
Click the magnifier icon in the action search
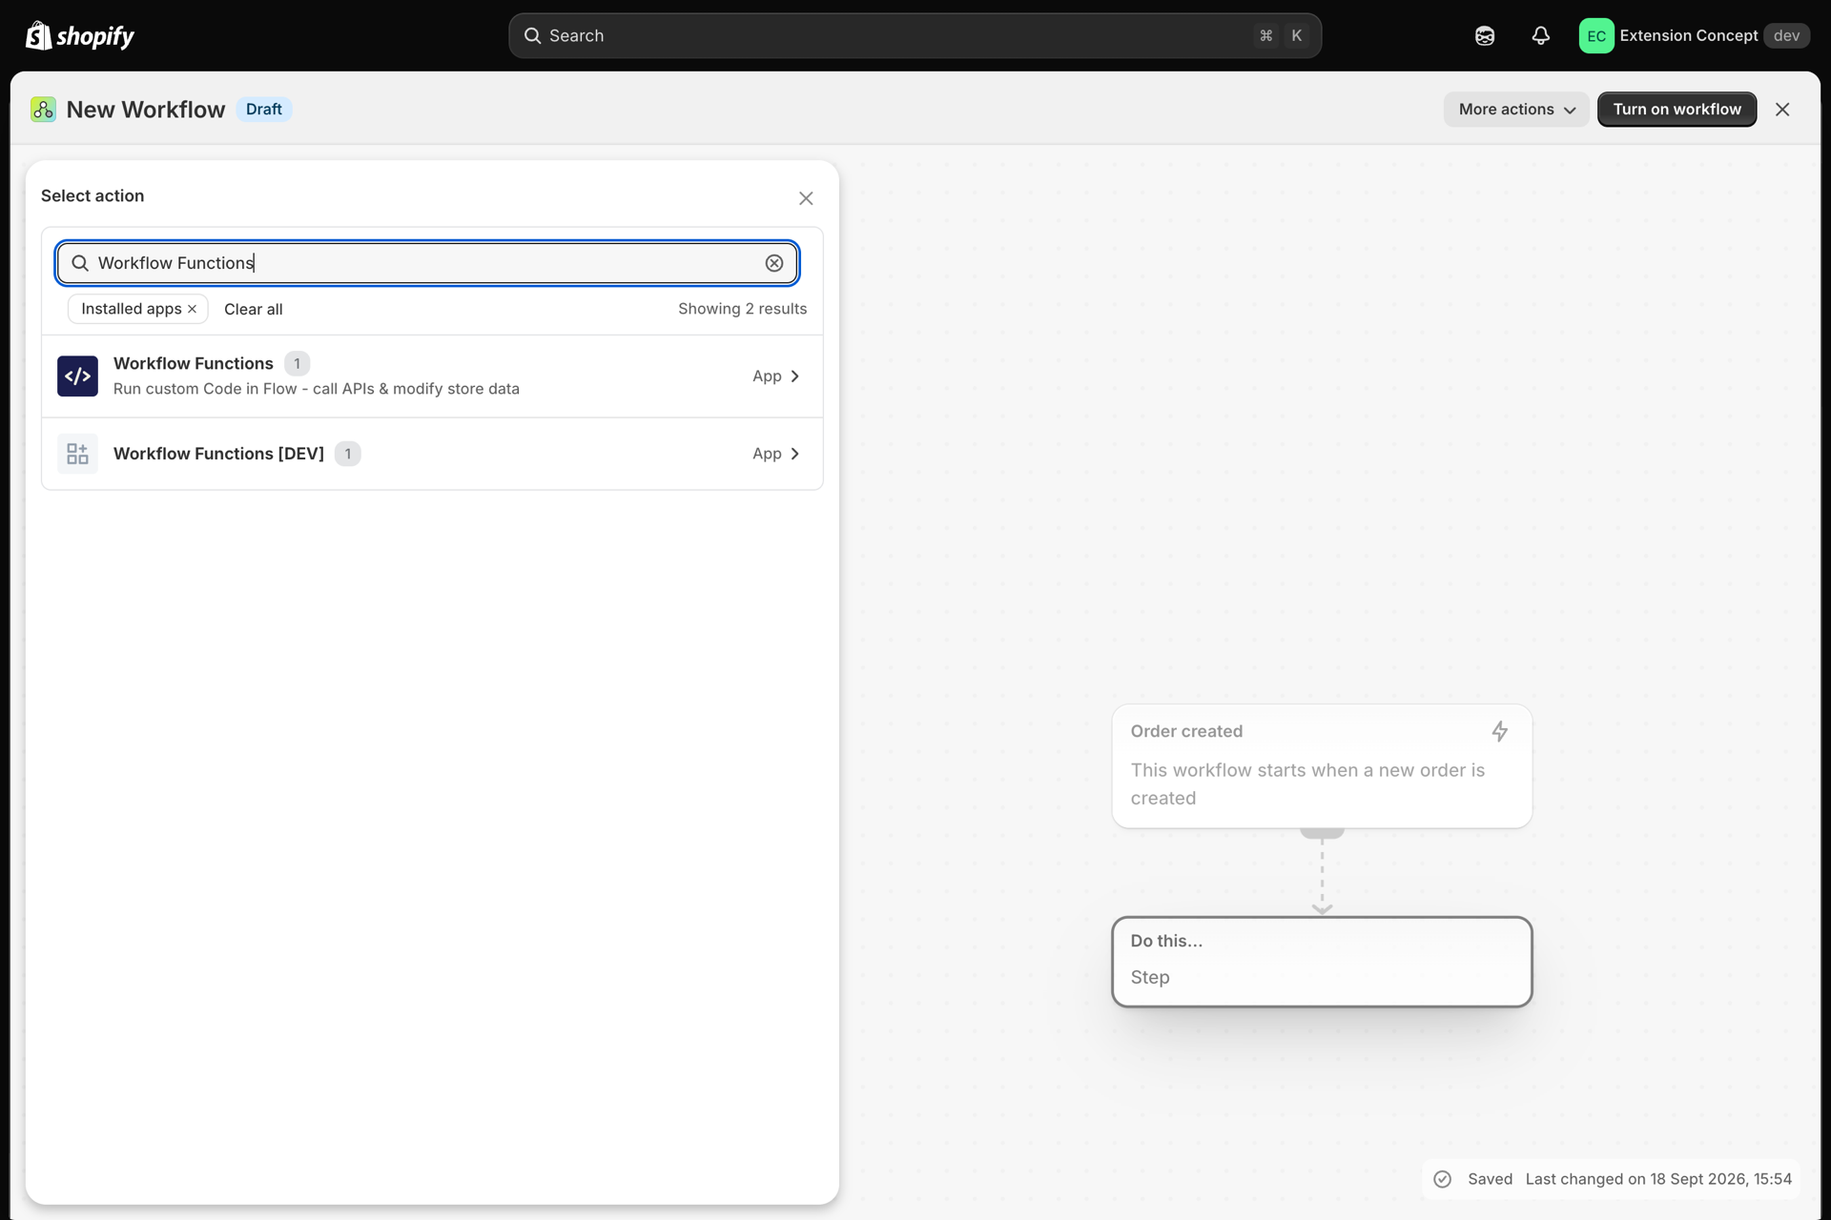(80, 263)
